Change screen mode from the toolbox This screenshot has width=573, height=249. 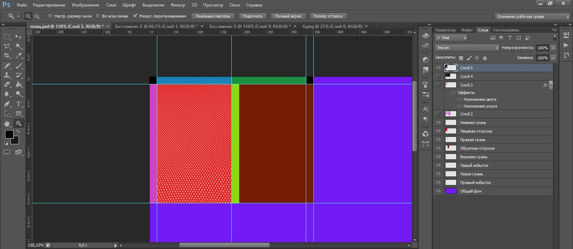[x=19, y=152]
